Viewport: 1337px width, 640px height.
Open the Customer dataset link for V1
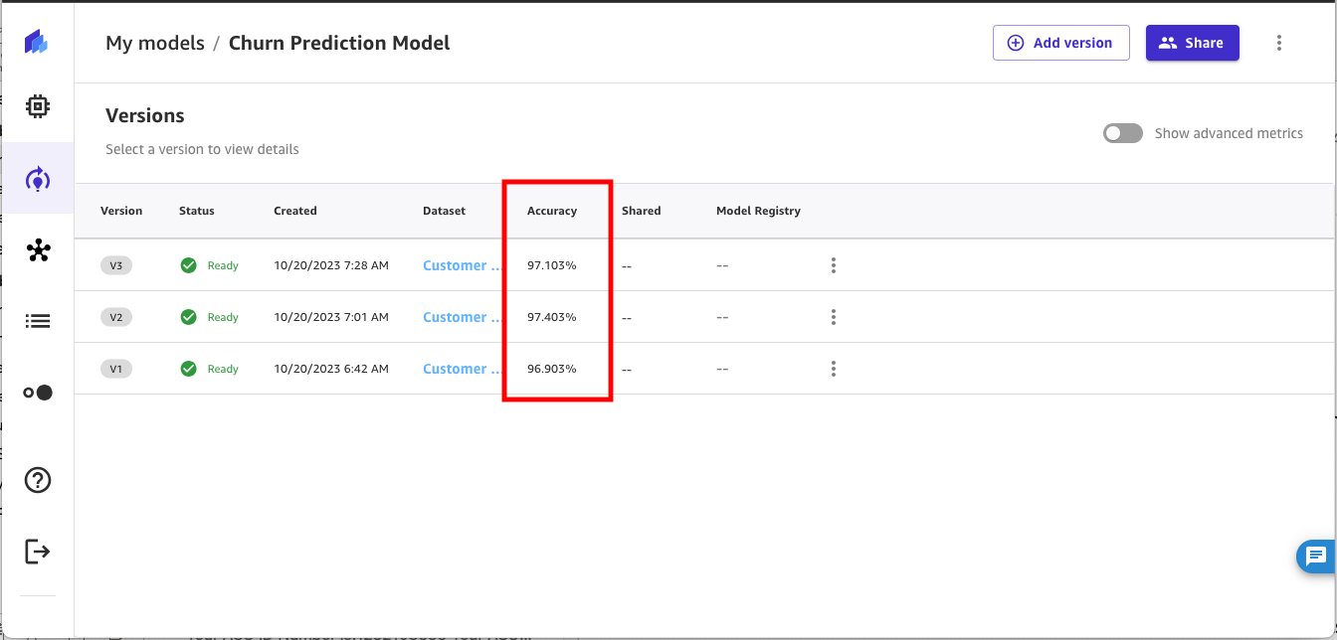click(x=462, y=369)
